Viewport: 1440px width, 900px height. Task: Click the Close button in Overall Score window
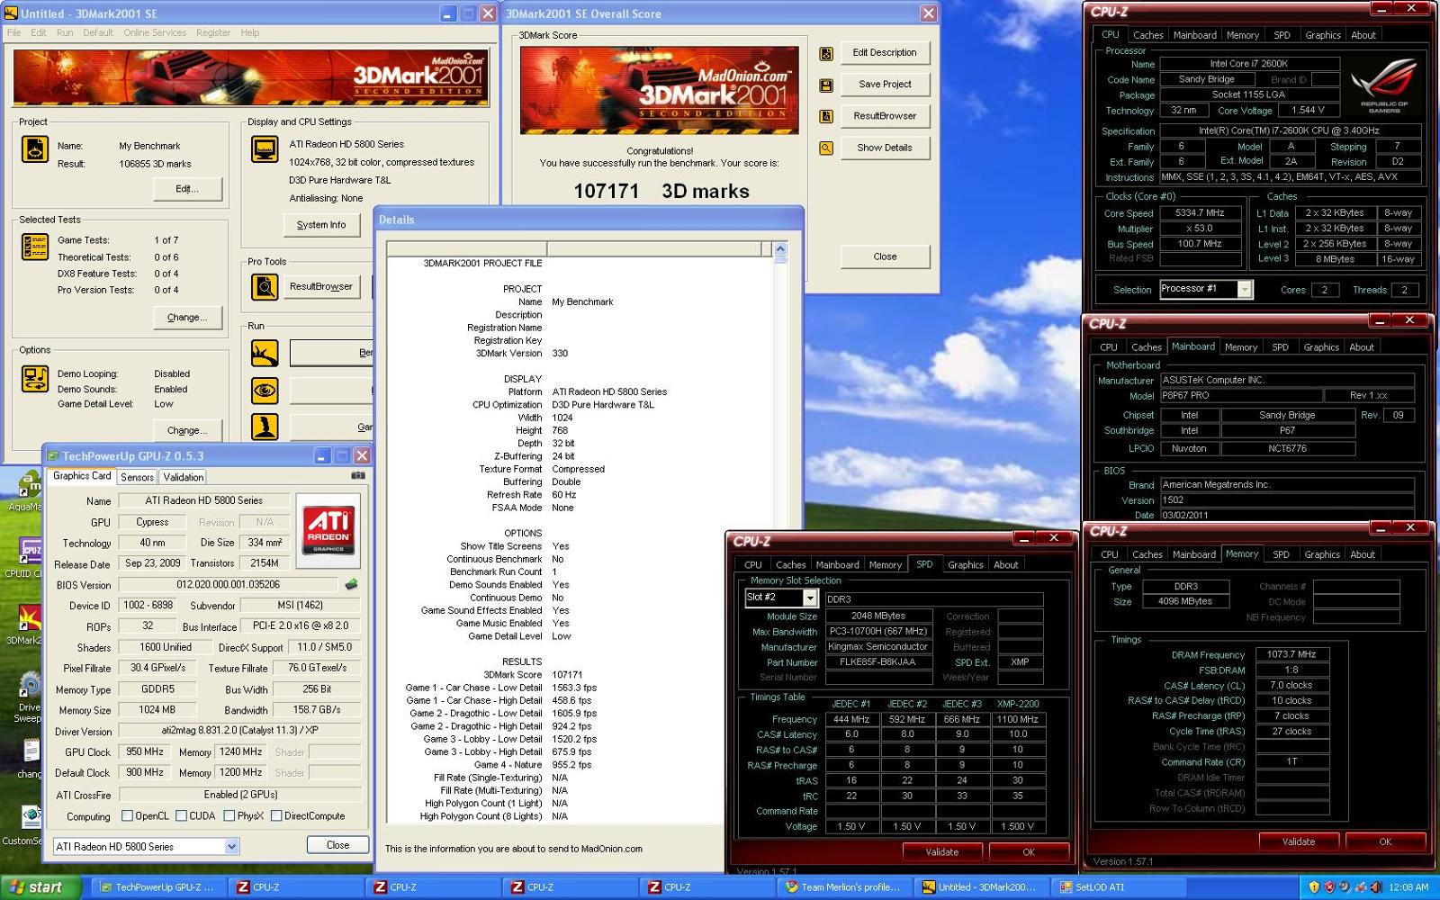point(885,256)
